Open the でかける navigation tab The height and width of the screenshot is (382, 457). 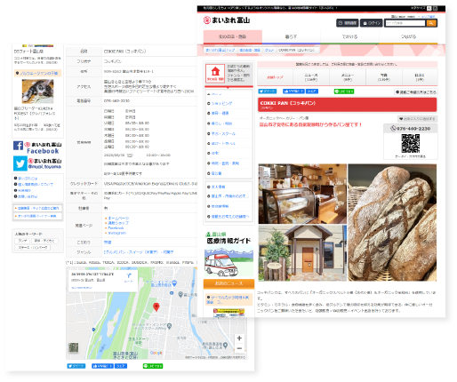pos(349,36)
